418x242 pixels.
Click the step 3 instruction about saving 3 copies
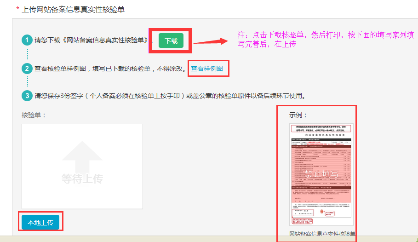coord(170,96)
